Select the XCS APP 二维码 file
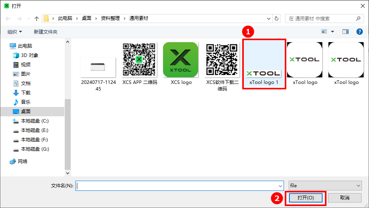Viewport: 369px width, 208px height. [x=140, y=64]
